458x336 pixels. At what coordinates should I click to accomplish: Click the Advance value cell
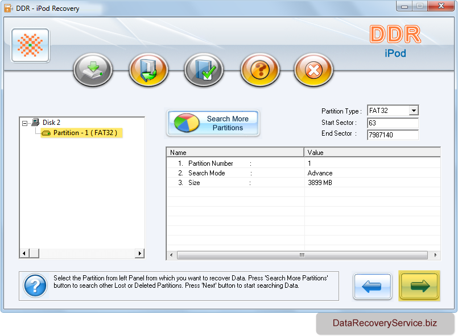click(320, 173)
